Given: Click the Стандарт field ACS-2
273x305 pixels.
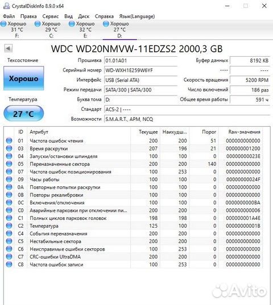Looking at the screenshot, I should pos(187,109).
